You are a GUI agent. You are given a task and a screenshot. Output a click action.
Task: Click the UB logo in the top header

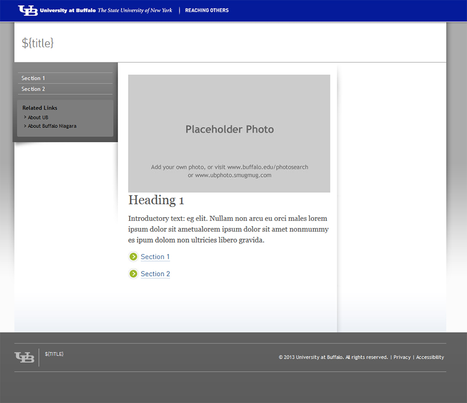point(28,10)
